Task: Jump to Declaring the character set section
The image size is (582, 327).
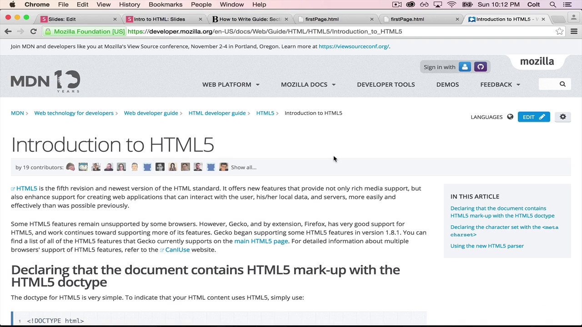Action: click(504, 231)
